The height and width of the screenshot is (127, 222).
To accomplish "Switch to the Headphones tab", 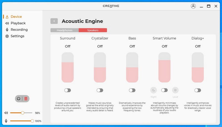I will tap(65, 30).
